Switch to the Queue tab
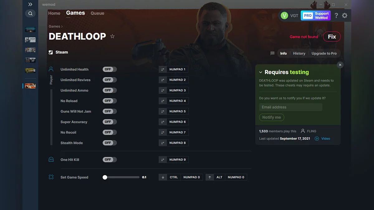The image size is (374, 210). pos(97,13)
